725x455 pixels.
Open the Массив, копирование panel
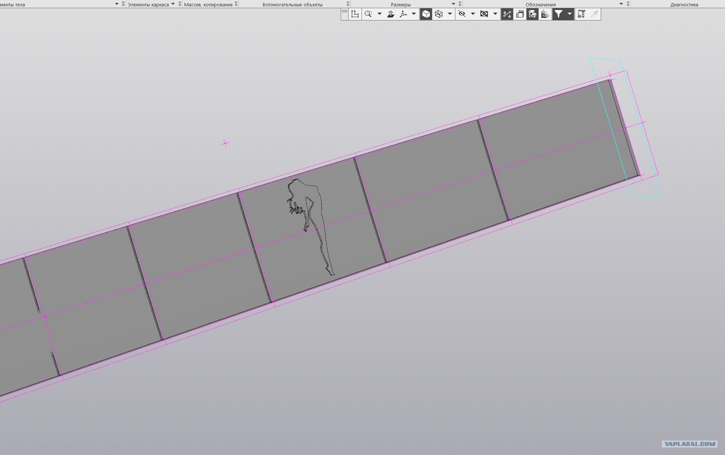point(208,4)
